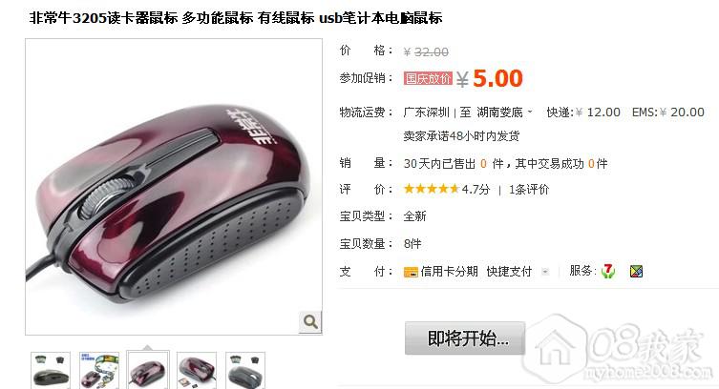Click the credit card installment icon
The width and height of the screenshot is (719, 389).
click(x=411, y=272)
